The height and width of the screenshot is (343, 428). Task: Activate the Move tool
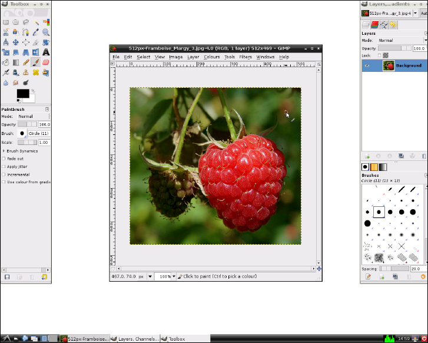(16, 42)
